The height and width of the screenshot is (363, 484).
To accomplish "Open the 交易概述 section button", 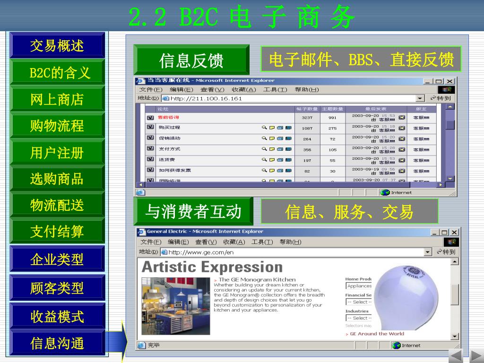I will pyautogui.click(x=57, y=45).
